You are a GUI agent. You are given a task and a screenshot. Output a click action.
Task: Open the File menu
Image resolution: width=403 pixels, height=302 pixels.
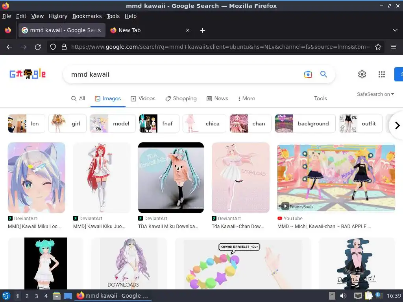[x=7, y=16]
